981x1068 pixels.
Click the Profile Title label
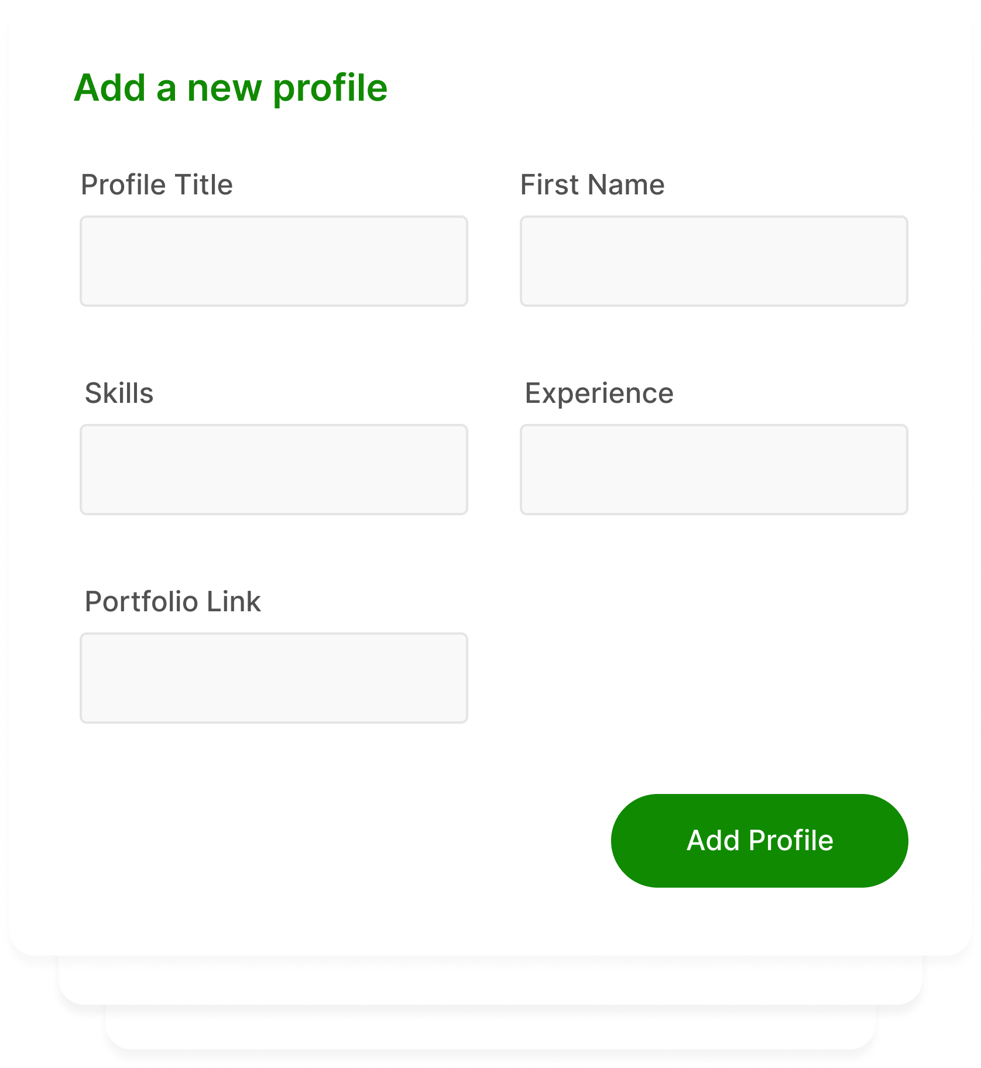[156, 183]
